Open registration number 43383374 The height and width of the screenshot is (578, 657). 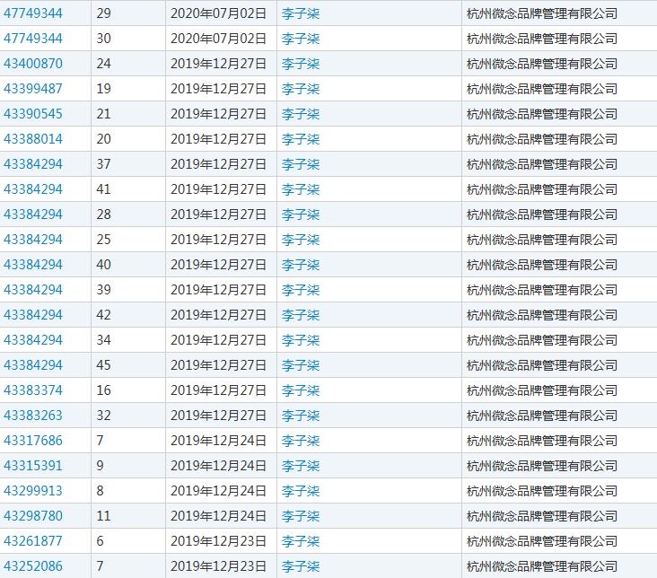coord(33,390)
